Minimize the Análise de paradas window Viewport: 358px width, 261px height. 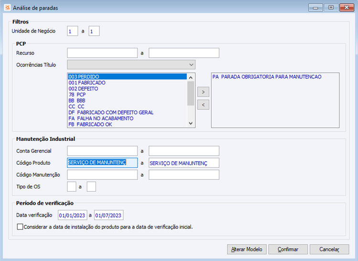click(x=316, y=8)
